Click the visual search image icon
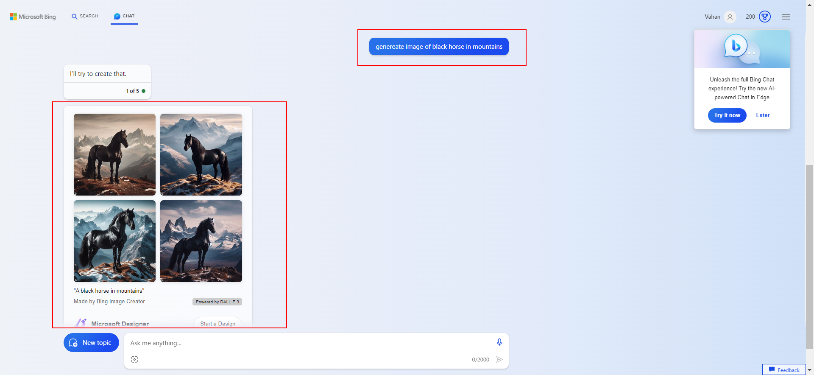This screenshot has height=375, width=814. (134, 359)
